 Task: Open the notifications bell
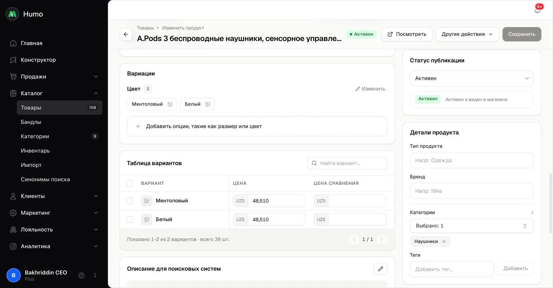(x=537, y=10)
